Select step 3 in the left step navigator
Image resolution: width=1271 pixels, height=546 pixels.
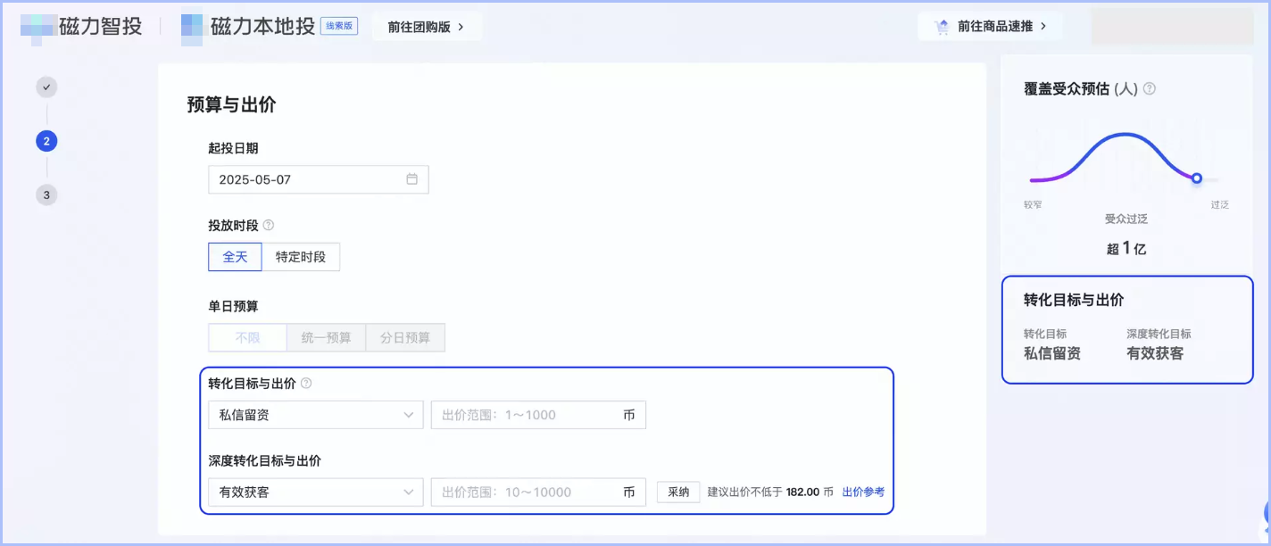click(46, 194)
